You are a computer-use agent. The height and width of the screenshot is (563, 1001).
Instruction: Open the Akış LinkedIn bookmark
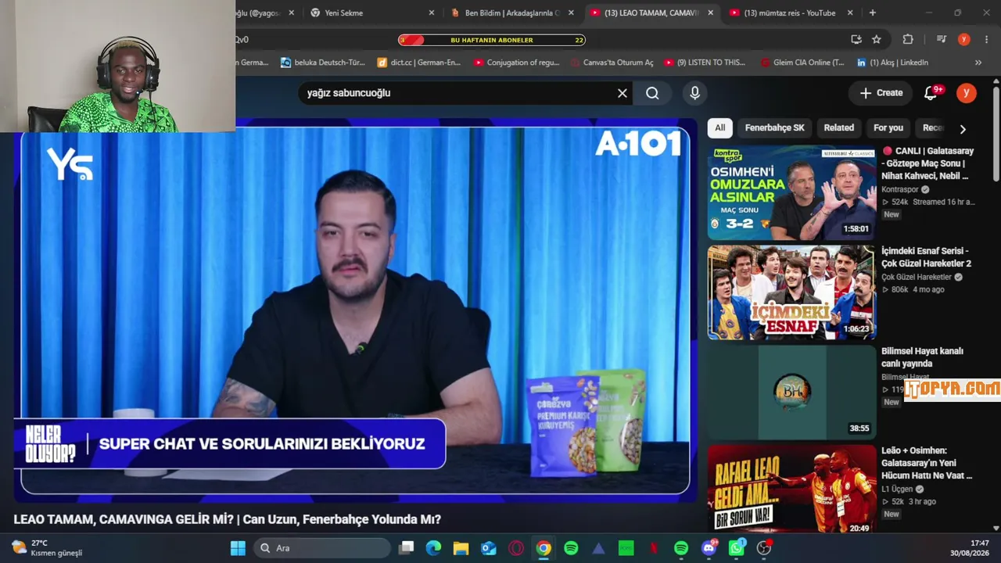point(892,63)
